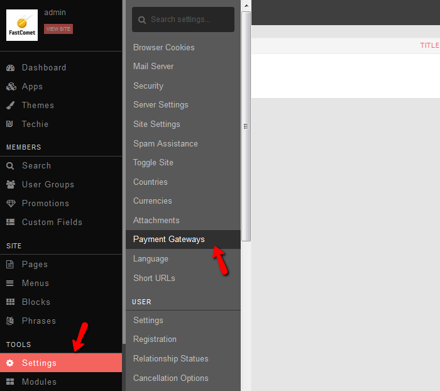Image resolution: width=440 pixels, height=391 pixels.
Task: Click the admin username link
Action: (55, 13)
